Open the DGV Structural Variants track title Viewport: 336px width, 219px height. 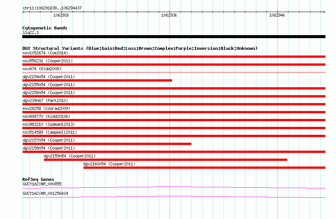point(140,48)
